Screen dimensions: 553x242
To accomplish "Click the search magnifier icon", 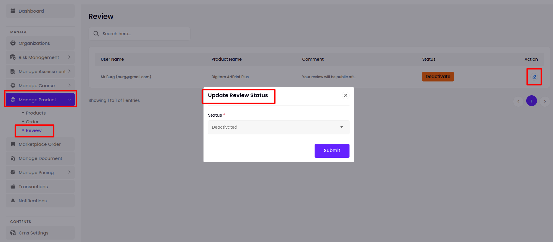I will click(96, 34).
